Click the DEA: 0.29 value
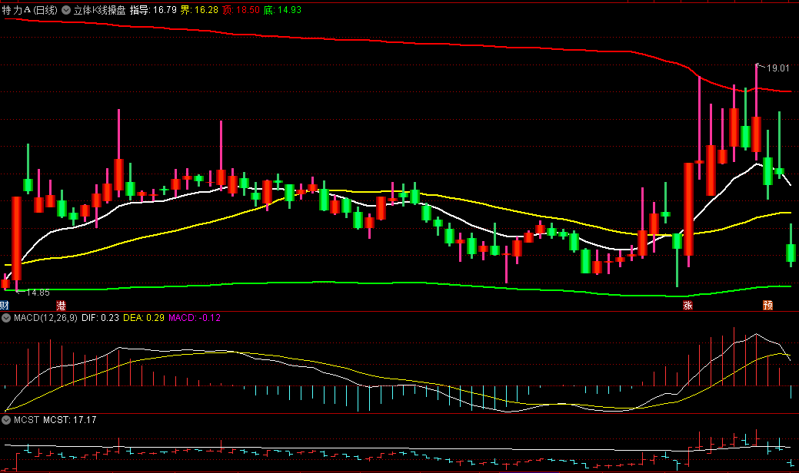This screenshot has height=473, width=799. pyautogui.click(x=144, y=318)
